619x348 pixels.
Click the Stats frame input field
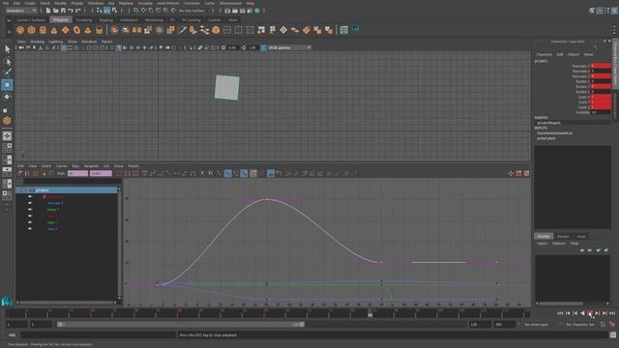tap(77, 173)
